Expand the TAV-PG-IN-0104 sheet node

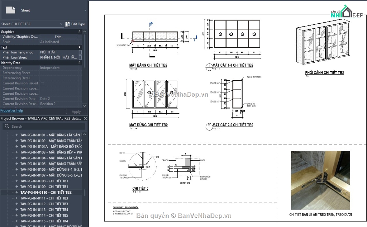[x=17, y=158]
